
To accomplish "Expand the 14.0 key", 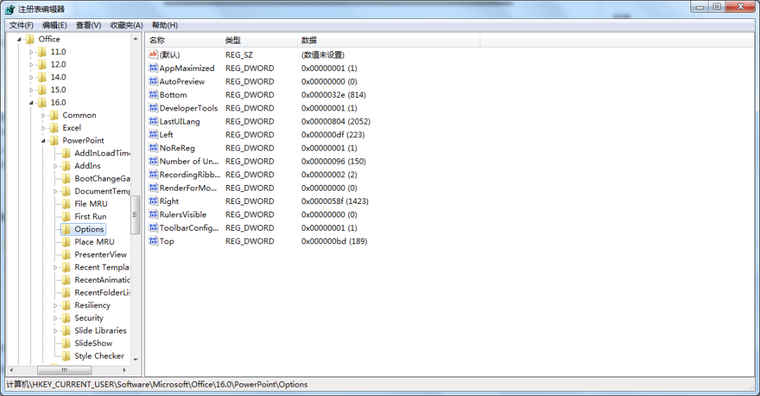I will point(32,77).
